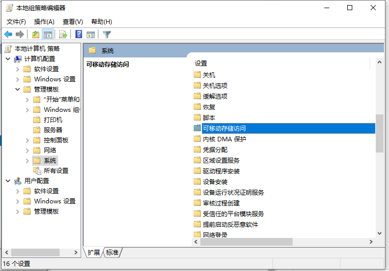The image size is (389, 271).
Task: Expand the Windows 组件 tree node
Action: 28,110
